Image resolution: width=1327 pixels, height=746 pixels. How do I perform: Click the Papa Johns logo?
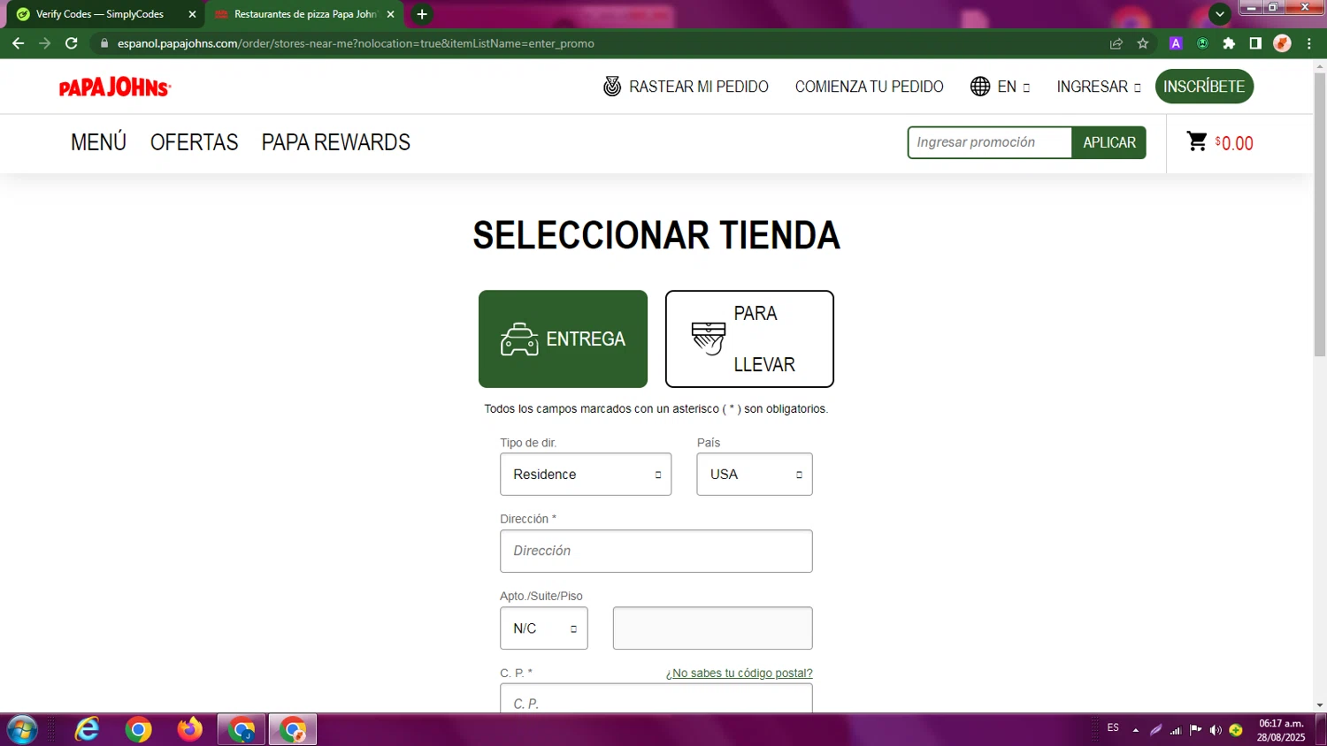(x=115, y=87)
